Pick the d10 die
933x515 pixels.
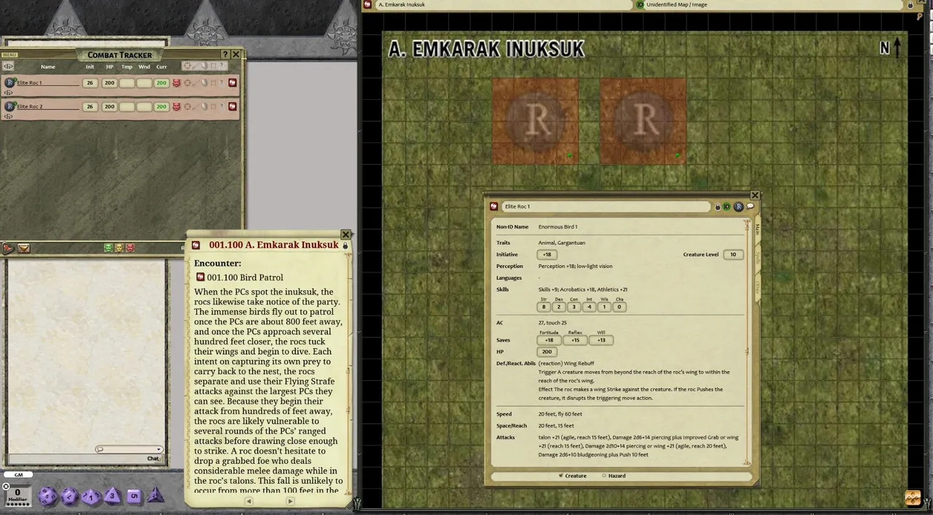point(91,497)
